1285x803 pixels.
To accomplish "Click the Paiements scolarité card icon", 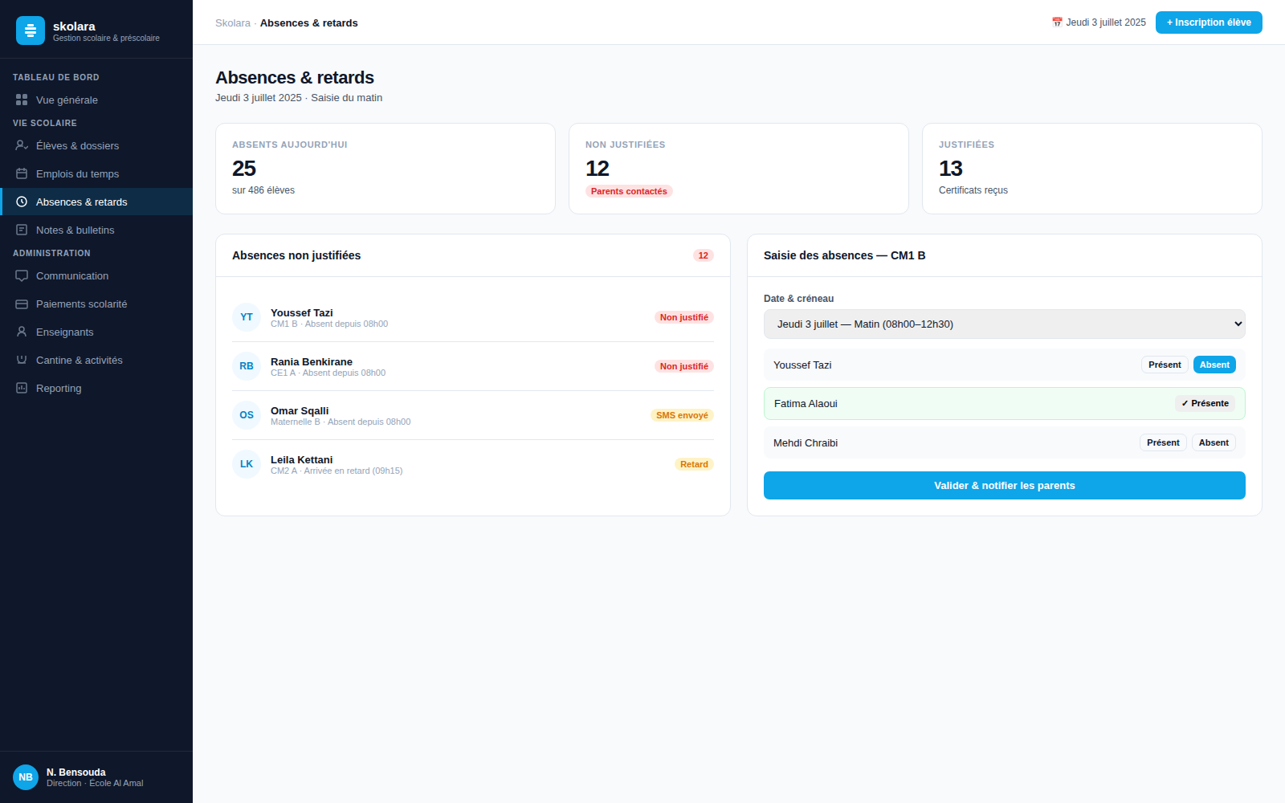I will click(22, 304).
